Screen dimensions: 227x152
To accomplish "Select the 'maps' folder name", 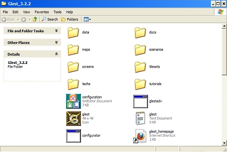I will coord(86,50).
